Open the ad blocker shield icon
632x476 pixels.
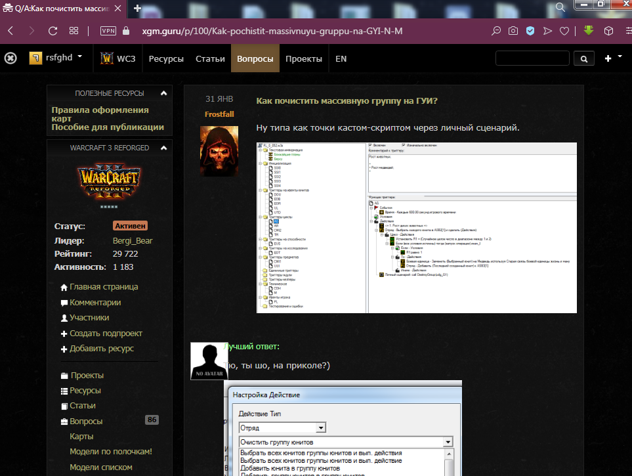(x=530, y=31)
